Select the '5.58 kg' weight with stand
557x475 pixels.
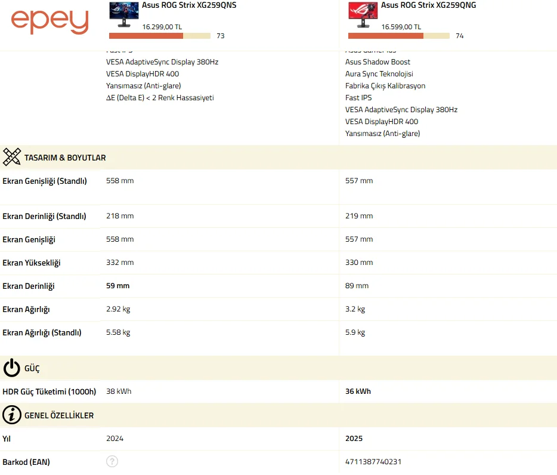pyautogui.click(x=118, y=332)
